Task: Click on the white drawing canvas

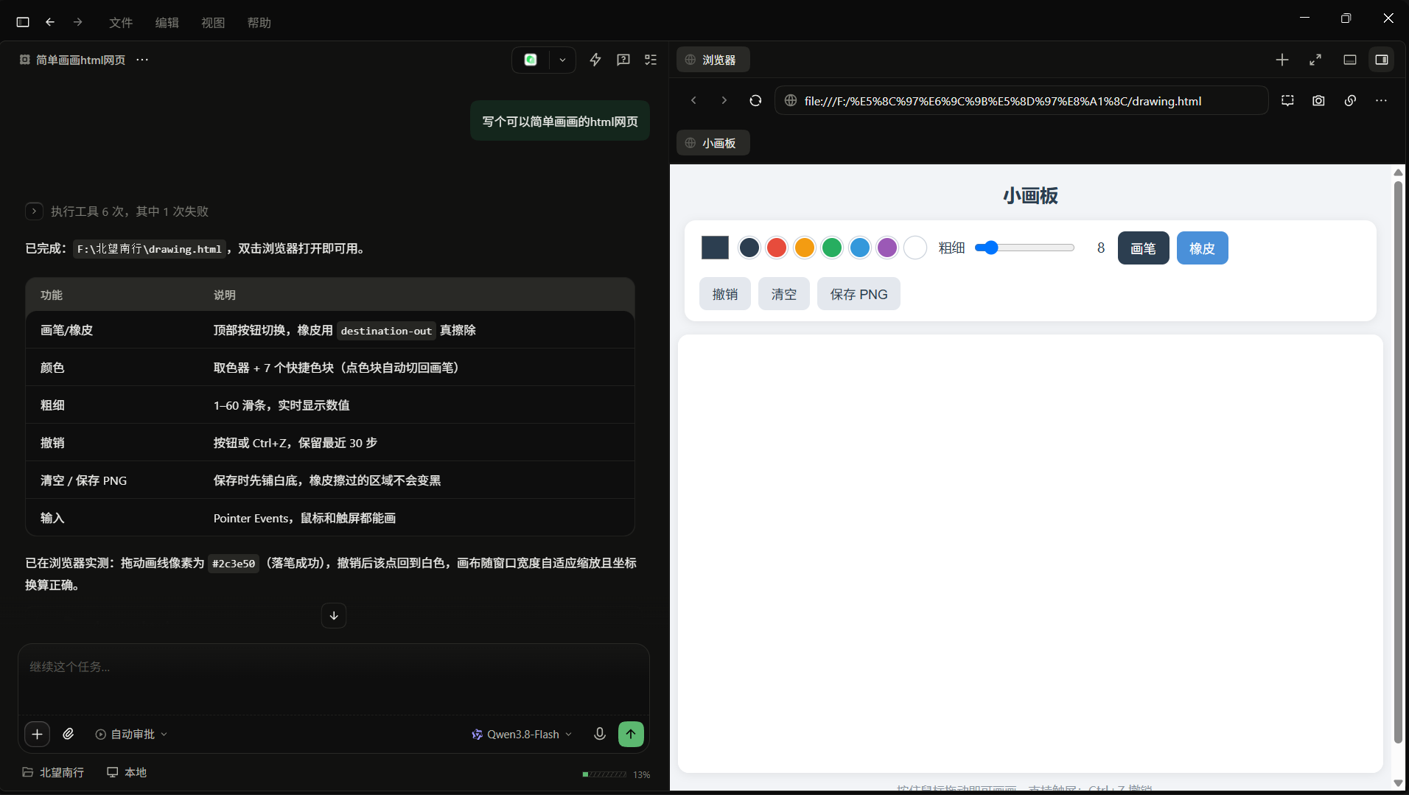Action: point(1030,553)
